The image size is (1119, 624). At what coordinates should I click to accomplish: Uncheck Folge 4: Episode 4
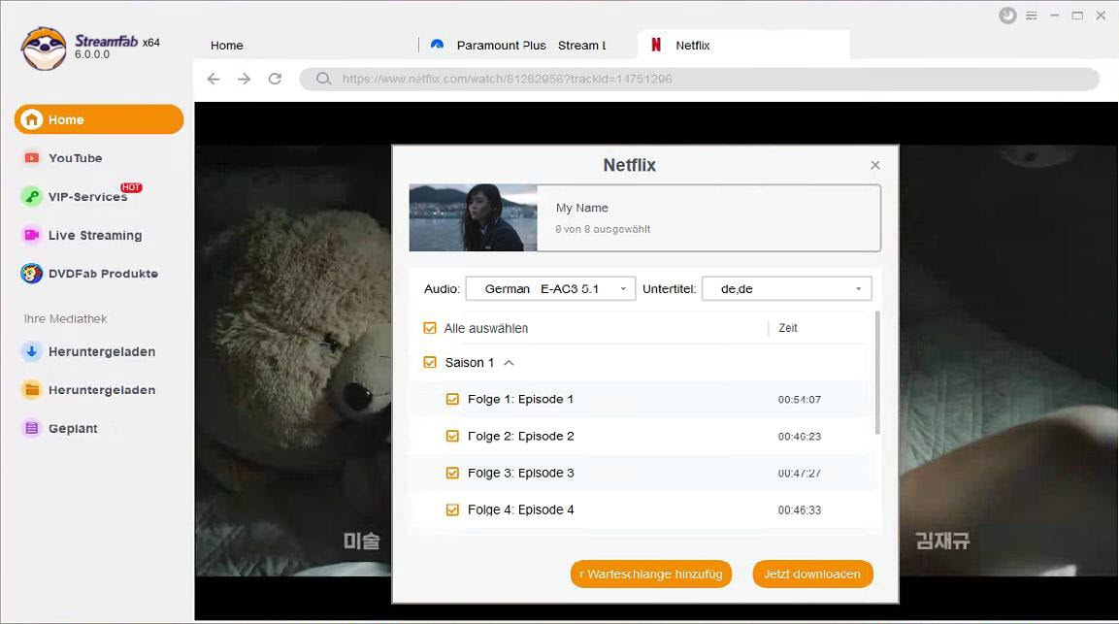point(452,509)
